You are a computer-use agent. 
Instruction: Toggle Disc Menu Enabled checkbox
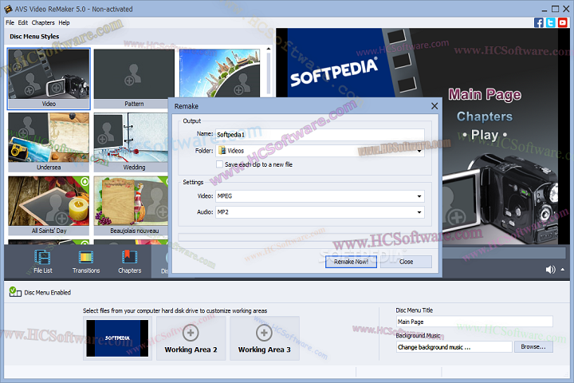(14, 293)
